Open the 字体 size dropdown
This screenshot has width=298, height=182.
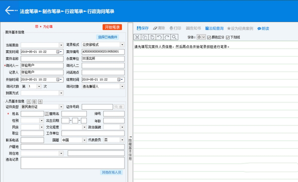(201, 37)
